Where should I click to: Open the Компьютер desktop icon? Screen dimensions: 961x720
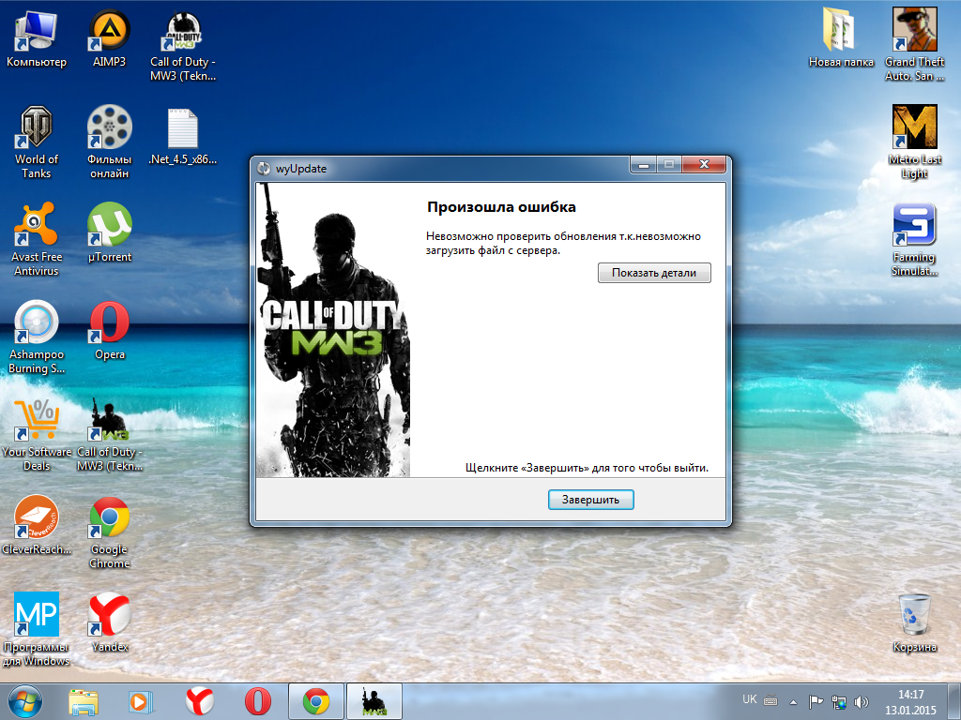[37, 37]
